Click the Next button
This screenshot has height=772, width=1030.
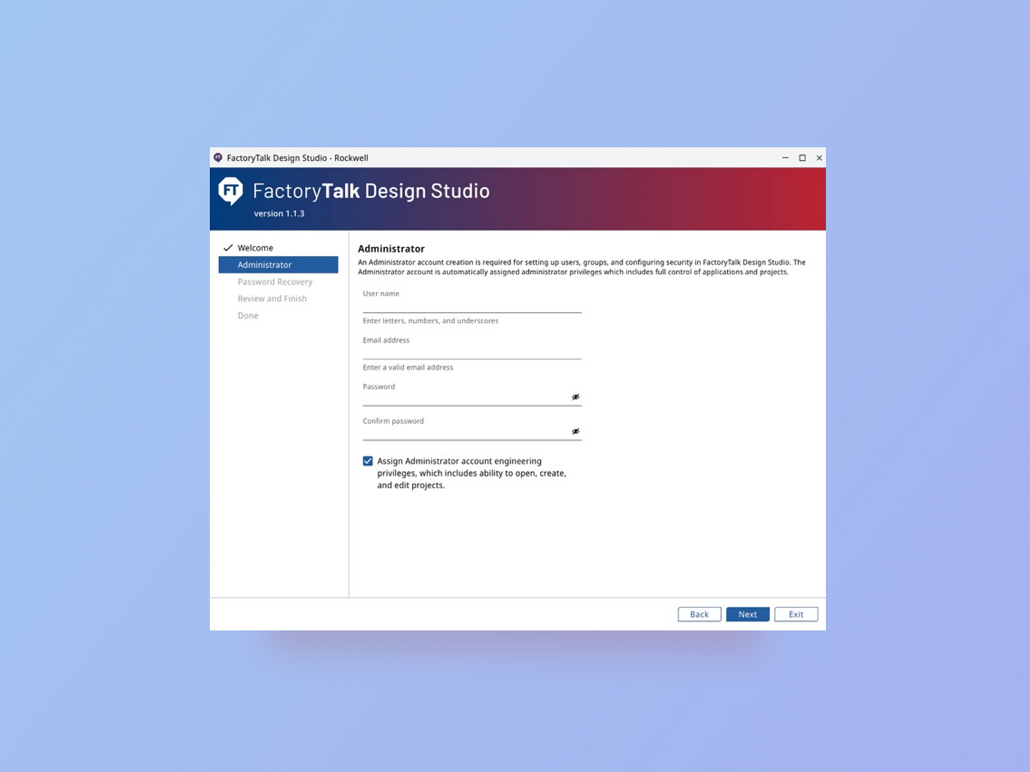pyautogui.click(x=747, y=614)
